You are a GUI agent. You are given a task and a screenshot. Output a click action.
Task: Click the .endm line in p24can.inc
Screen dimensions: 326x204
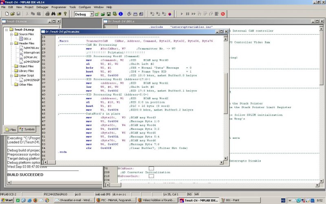(62, 152)
